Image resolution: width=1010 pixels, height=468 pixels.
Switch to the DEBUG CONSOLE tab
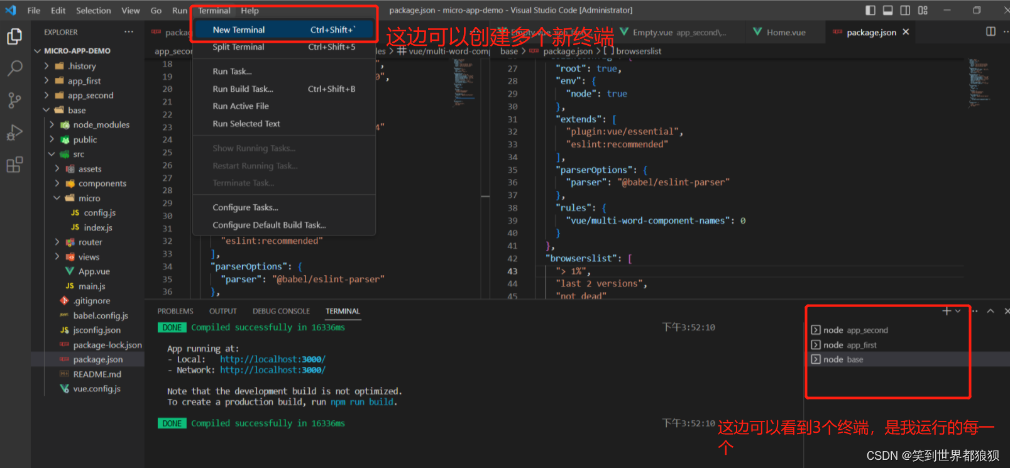[x=281, y=311]
